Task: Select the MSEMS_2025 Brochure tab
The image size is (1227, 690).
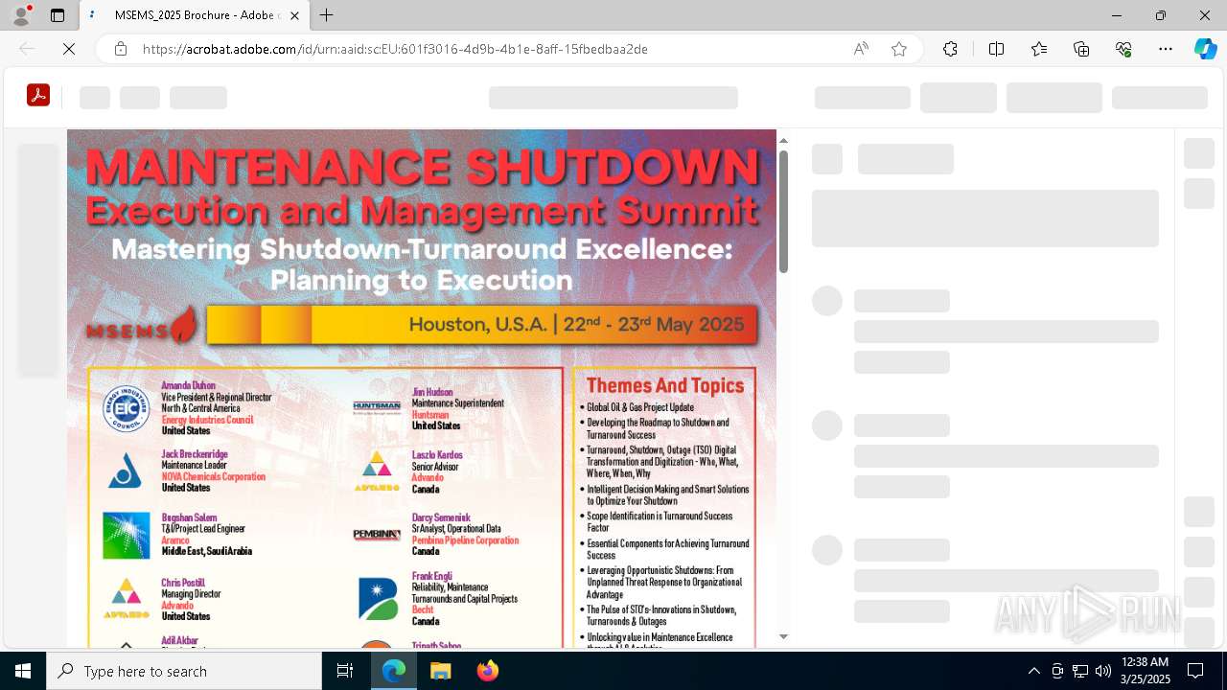Action: 195,15
